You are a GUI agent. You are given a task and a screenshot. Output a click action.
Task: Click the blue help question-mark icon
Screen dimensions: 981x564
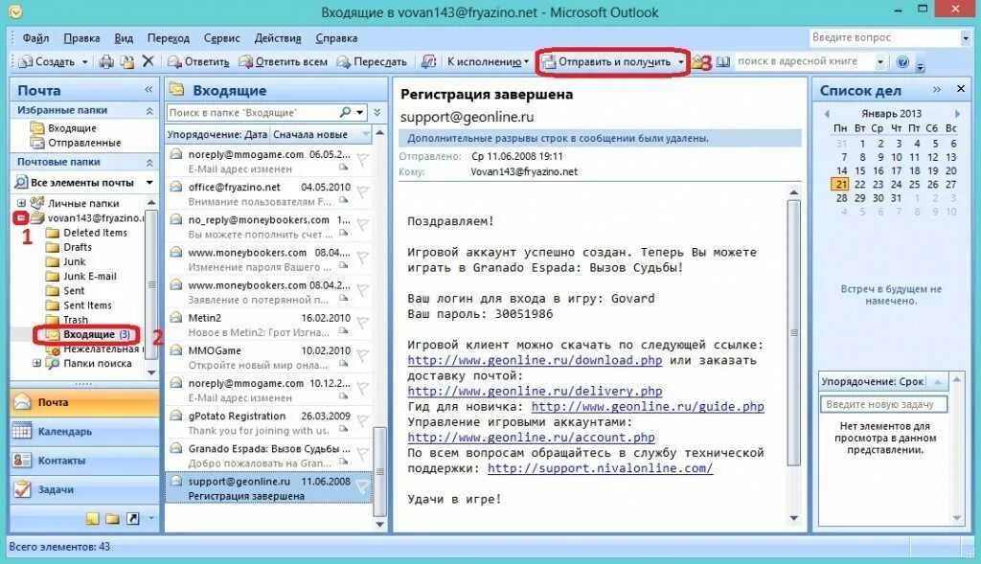click(x=902, y=61)
